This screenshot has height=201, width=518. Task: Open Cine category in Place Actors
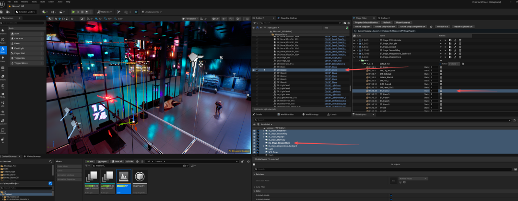3,68
